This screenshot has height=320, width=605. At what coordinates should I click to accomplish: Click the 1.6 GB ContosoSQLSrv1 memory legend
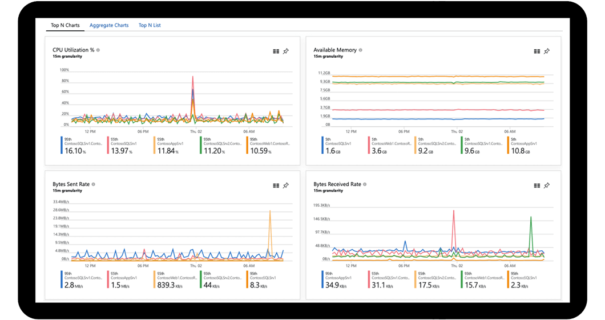336,146
